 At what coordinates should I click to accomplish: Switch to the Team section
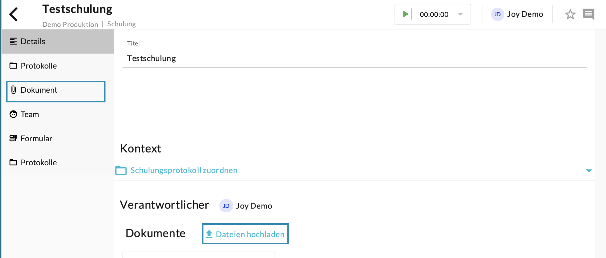[30, 114]
